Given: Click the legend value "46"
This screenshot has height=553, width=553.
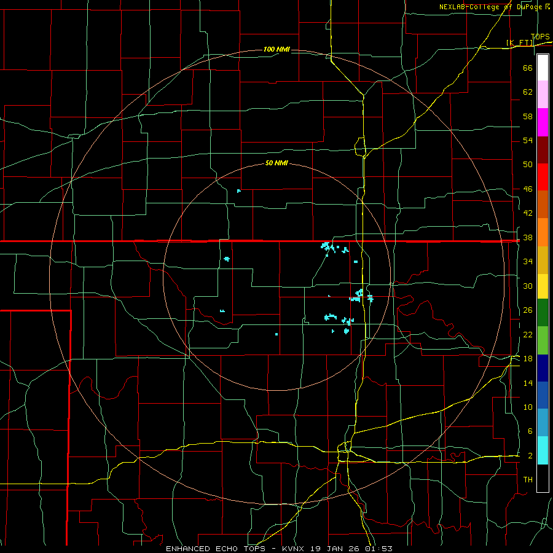Looking at the screenshot, I should coord(528,189).
